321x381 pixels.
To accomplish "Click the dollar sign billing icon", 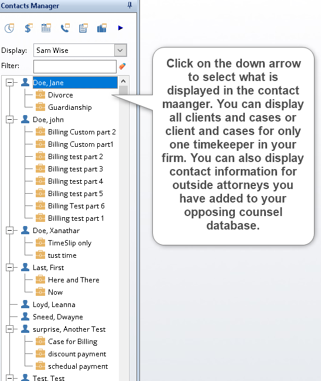I will coord(28,28).
